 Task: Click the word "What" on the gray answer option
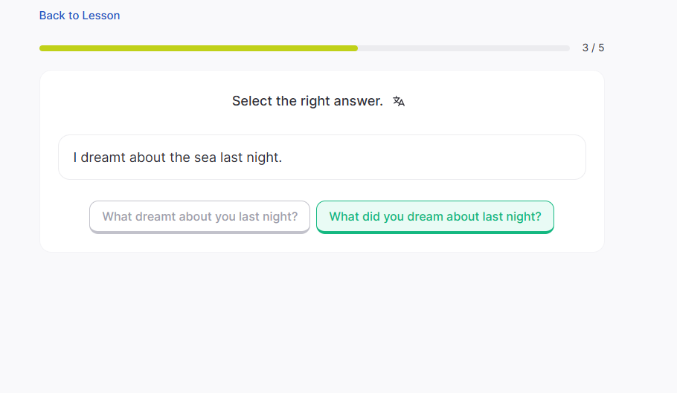tap(117, 217)
